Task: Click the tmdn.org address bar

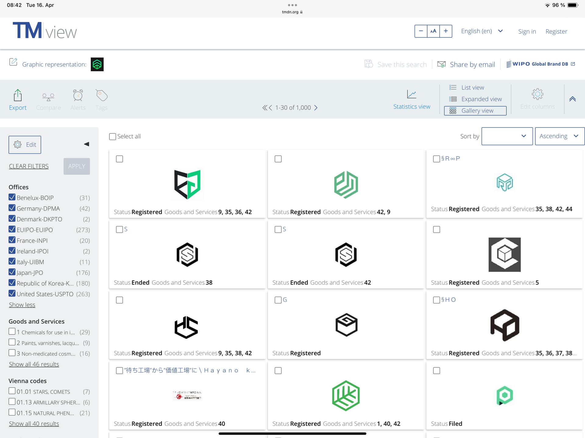Action: [292, 12]
